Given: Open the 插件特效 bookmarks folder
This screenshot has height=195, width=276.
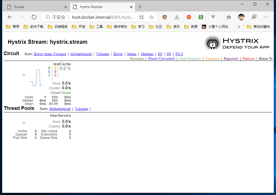Looking at the screenshot, I should (x=117, y=27).
